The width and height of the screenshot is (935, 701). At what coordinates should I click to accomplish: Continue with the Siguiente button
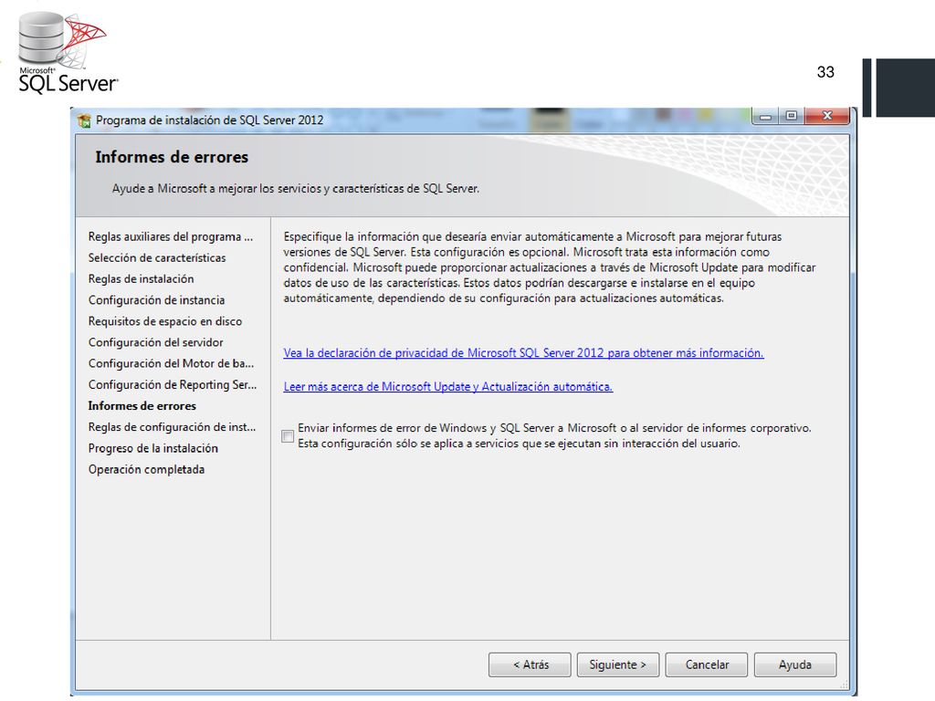(x=618, y=664)
